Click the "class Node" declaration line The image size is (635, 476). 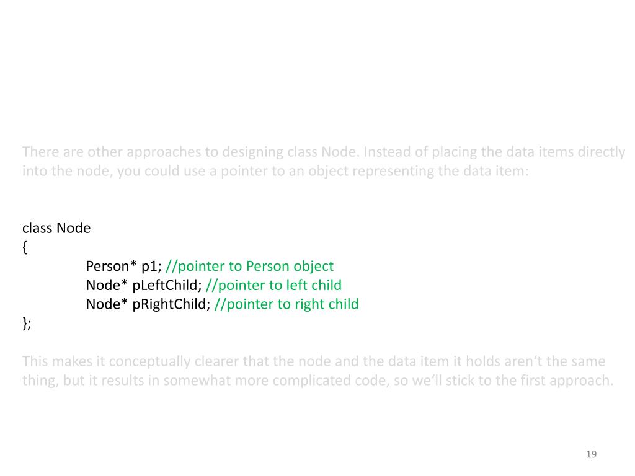tap(56, 228)
